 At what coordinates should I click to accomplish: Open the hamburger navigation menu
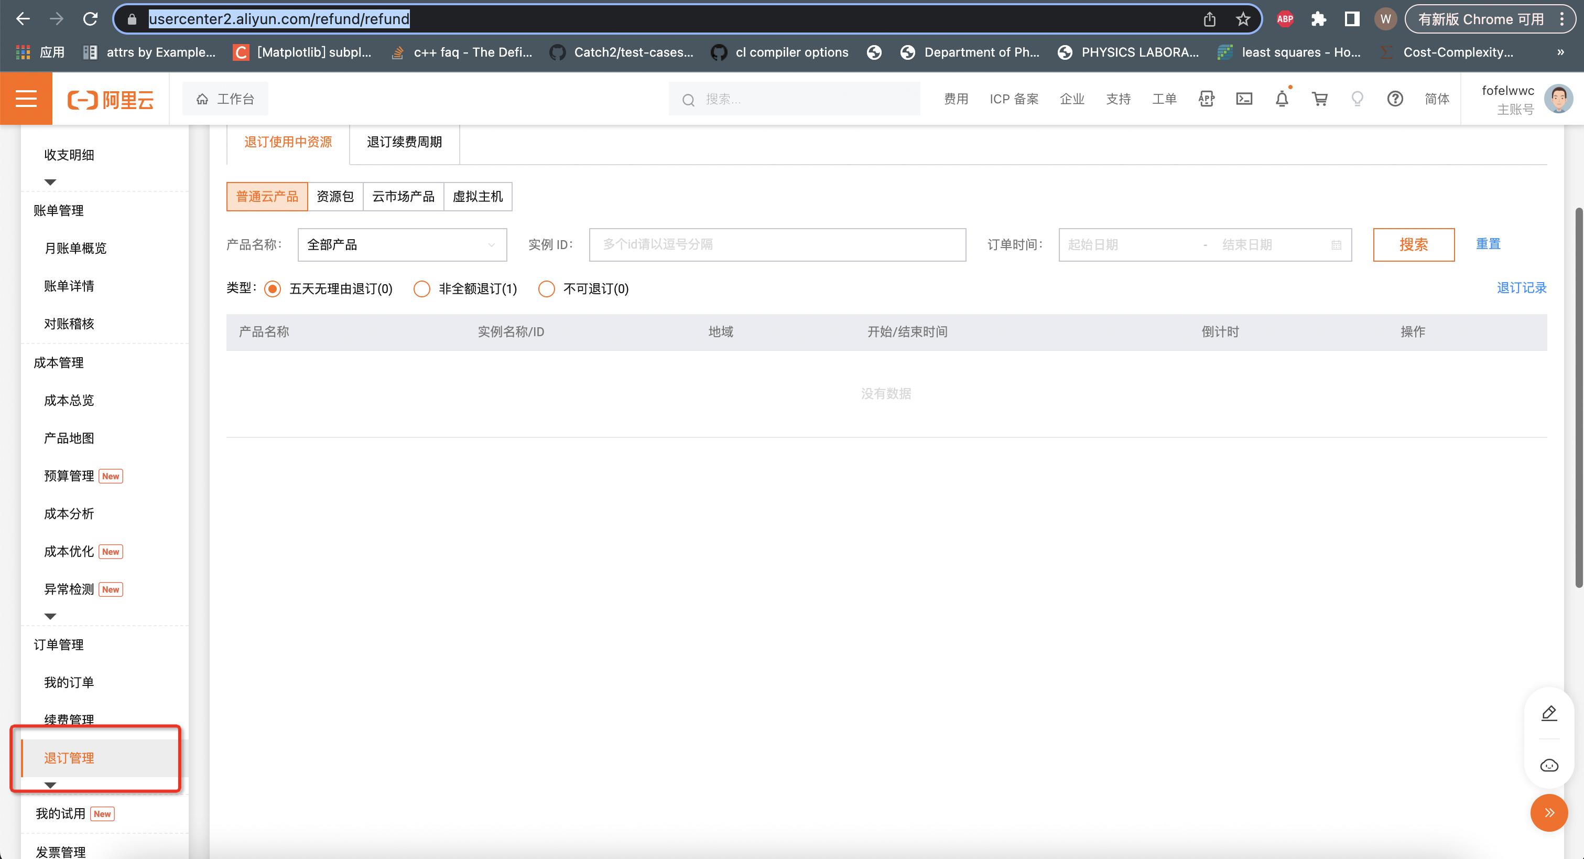tap(26, 99)
